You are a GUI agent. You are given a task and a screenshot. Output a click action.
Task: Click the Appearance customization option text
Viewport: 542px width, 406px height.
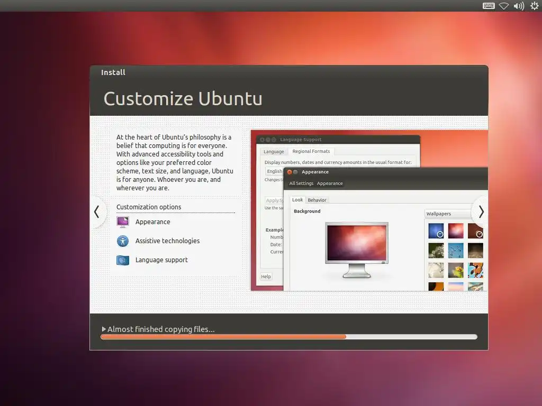[x=153, y=222]
